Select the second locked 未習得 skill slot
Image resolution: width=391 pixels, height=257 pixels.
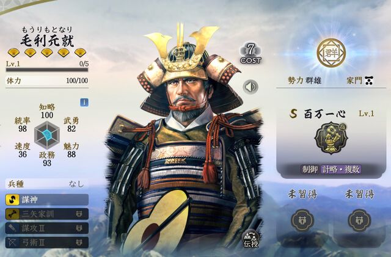pos(359,220)
